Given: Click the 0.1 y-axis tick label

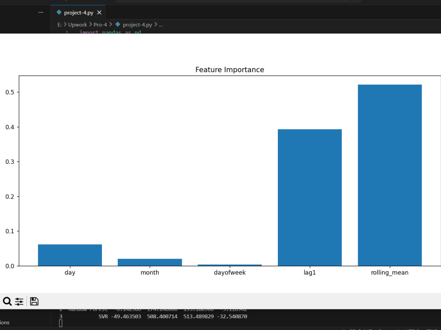Looking at the screenshot, I should [x=10, y=231].
